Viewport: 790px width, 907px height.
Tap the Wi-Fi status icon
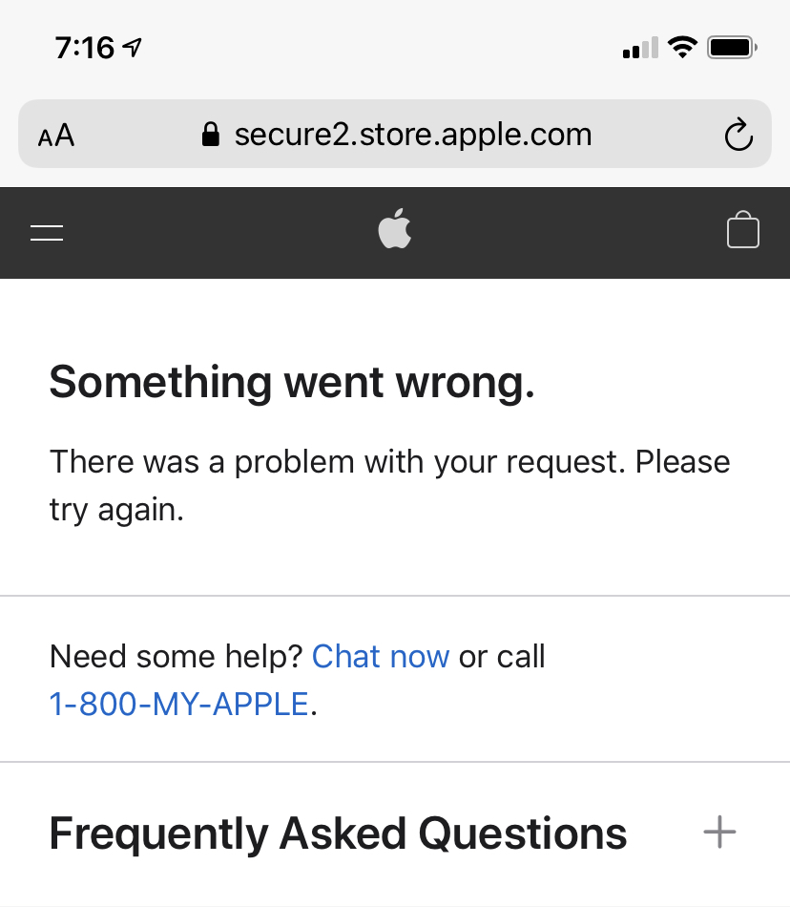tap(682, 46)
